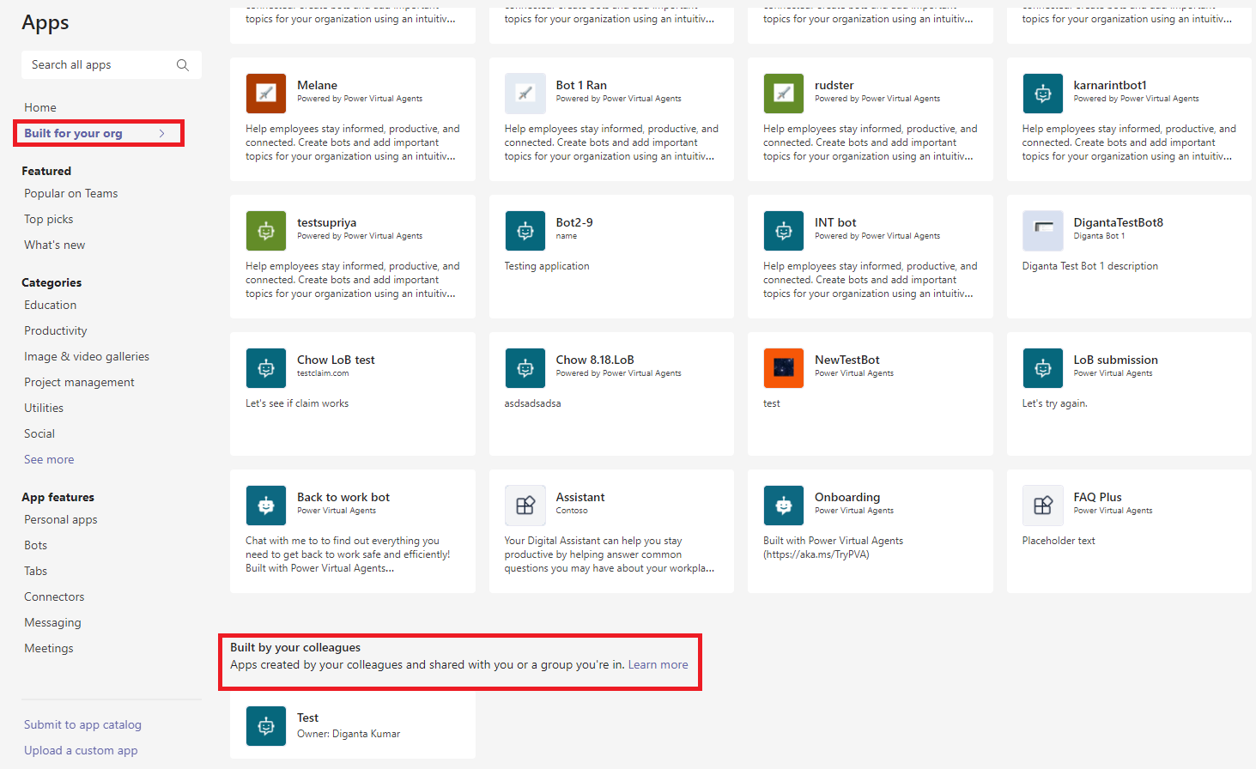This screenshot has height=769, width=1256.
Task: Select the testsupriya title text
Action: (x=326, y=222)
